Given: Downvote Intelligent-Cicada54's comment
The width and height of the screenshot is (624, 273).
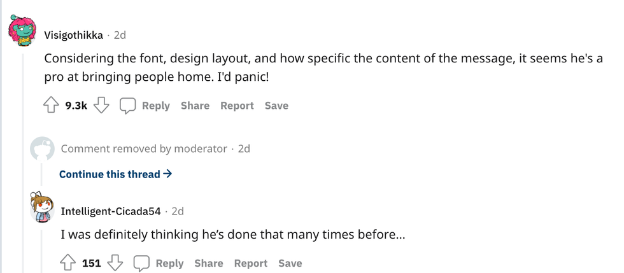Looking at the screenshot, I should [x=115, y=263].
